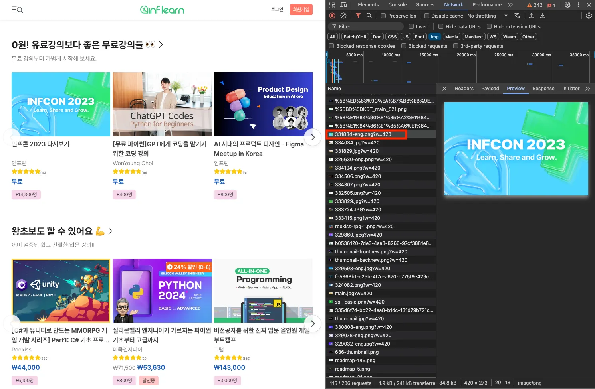Check the Invert filter option

[411, 27]
